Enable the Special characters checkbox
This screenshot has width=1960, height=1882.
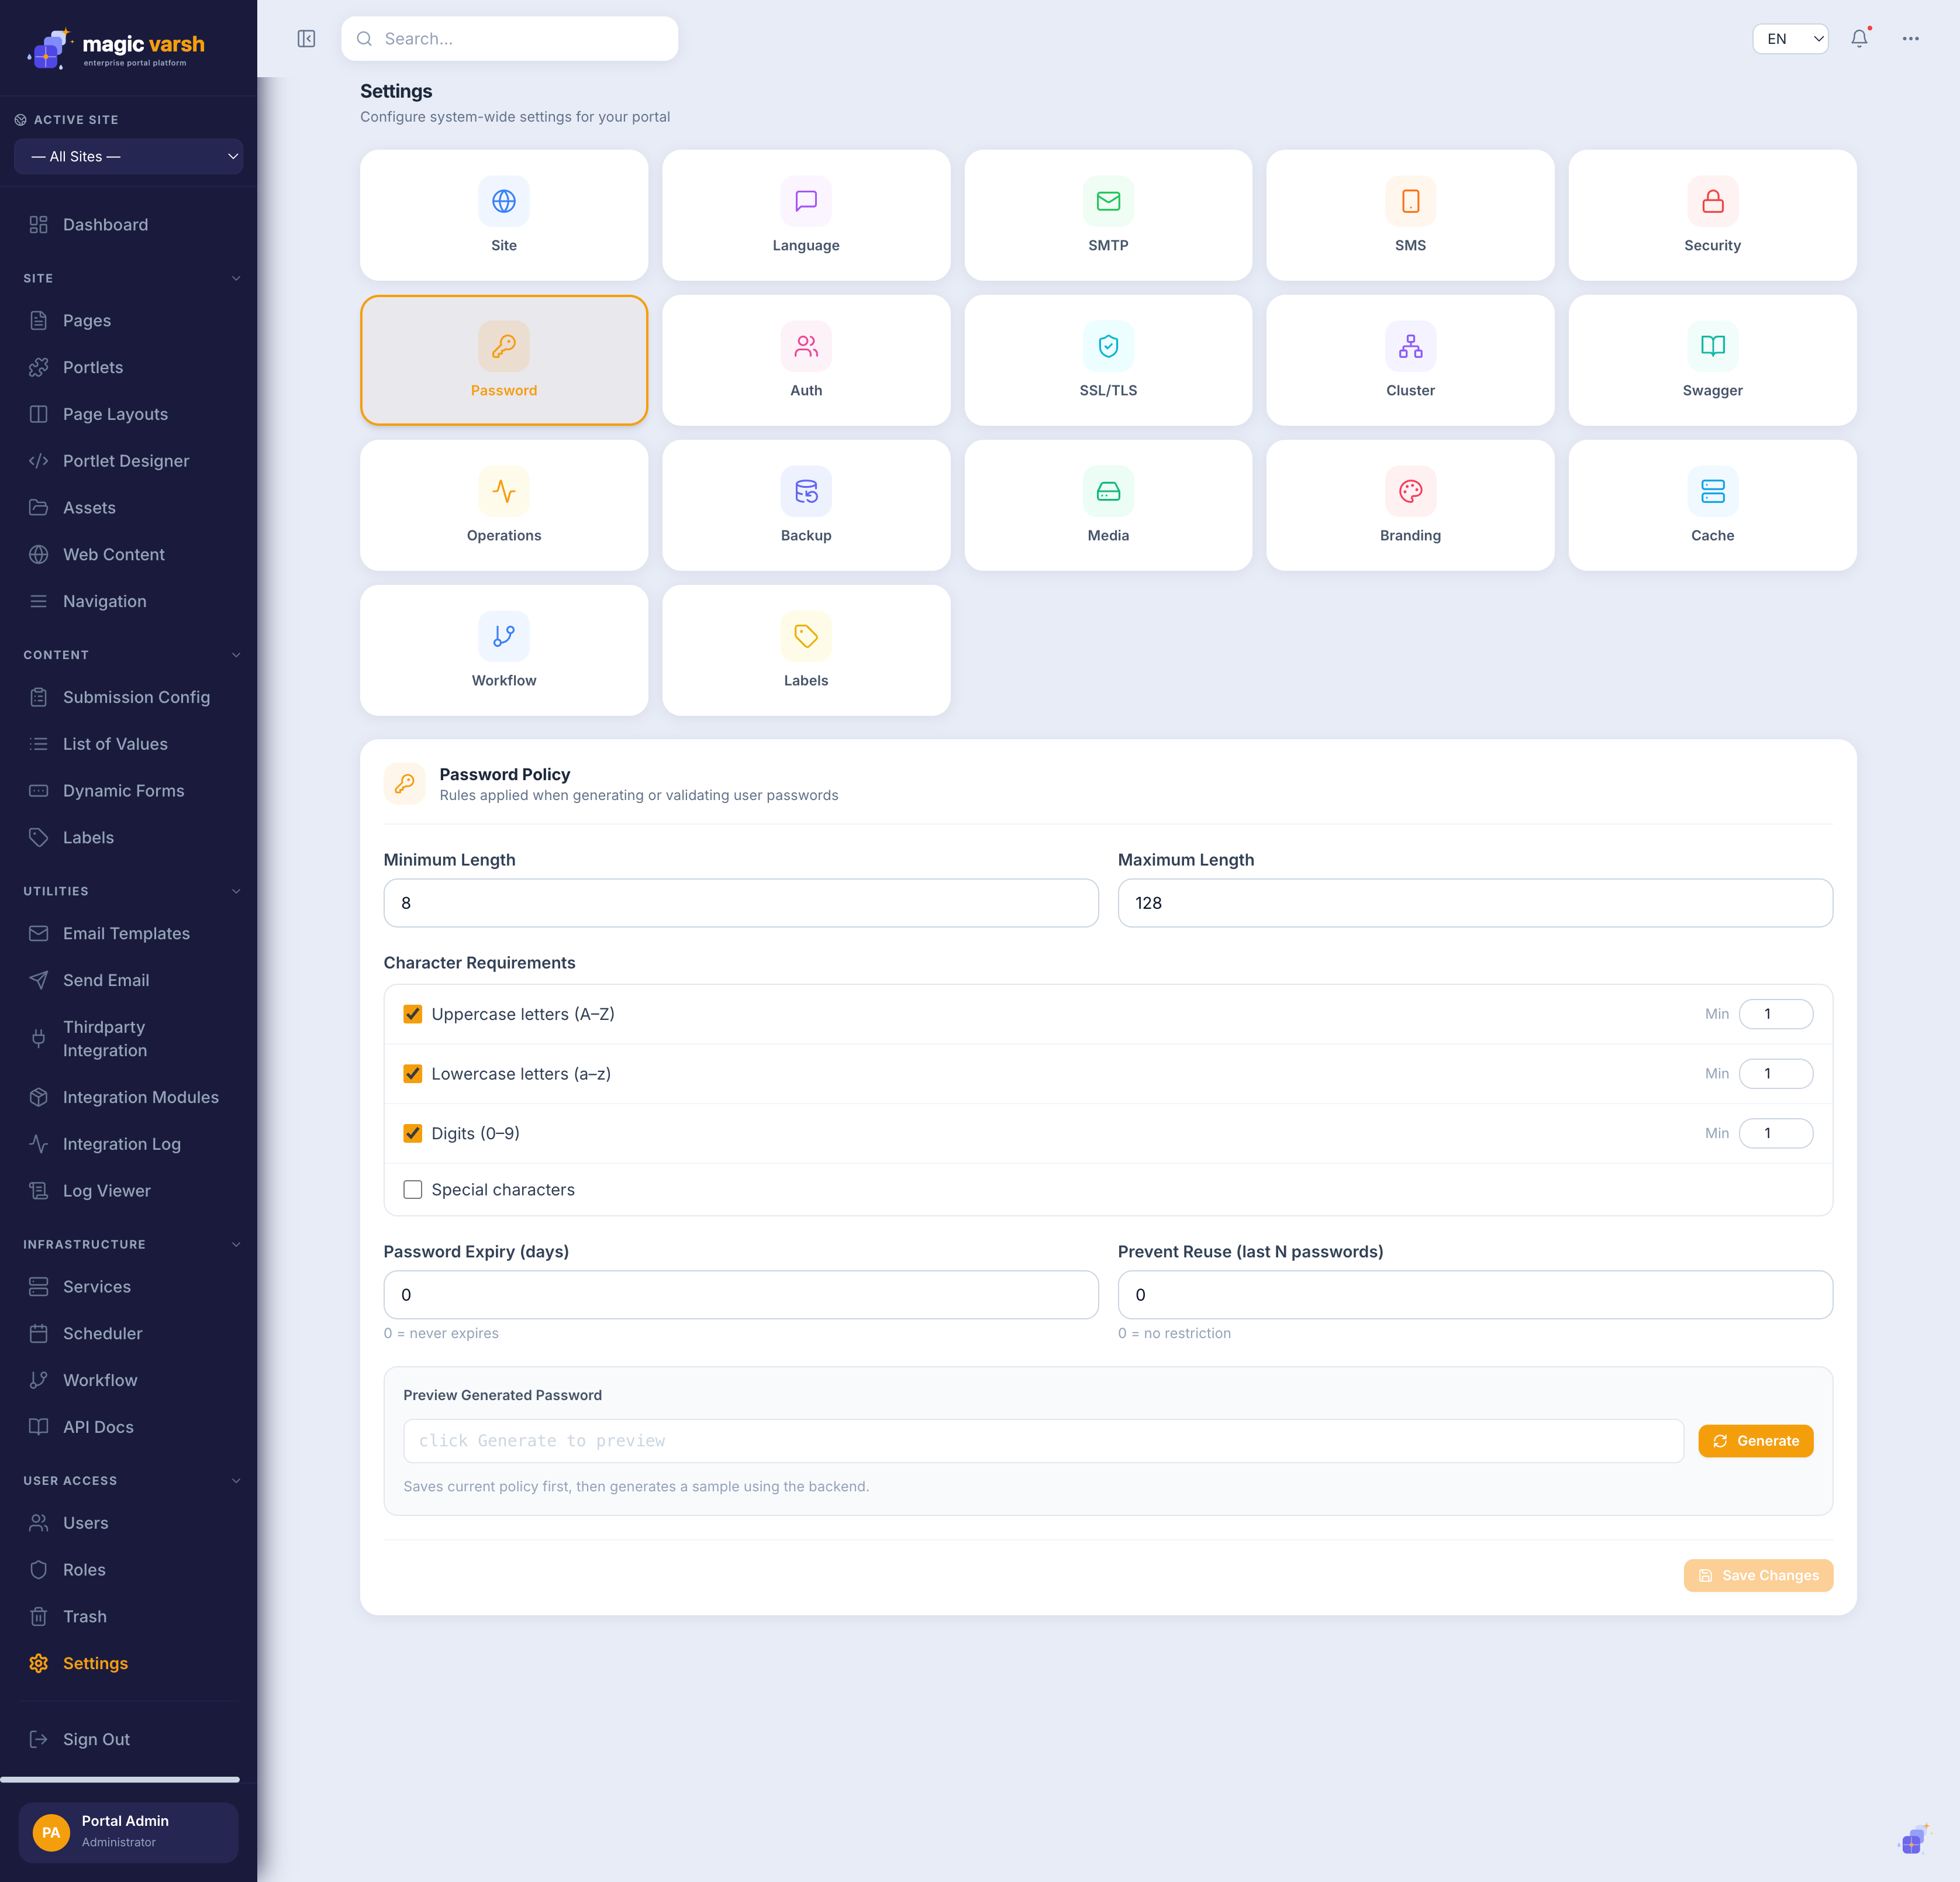[x=412, y=1190]
